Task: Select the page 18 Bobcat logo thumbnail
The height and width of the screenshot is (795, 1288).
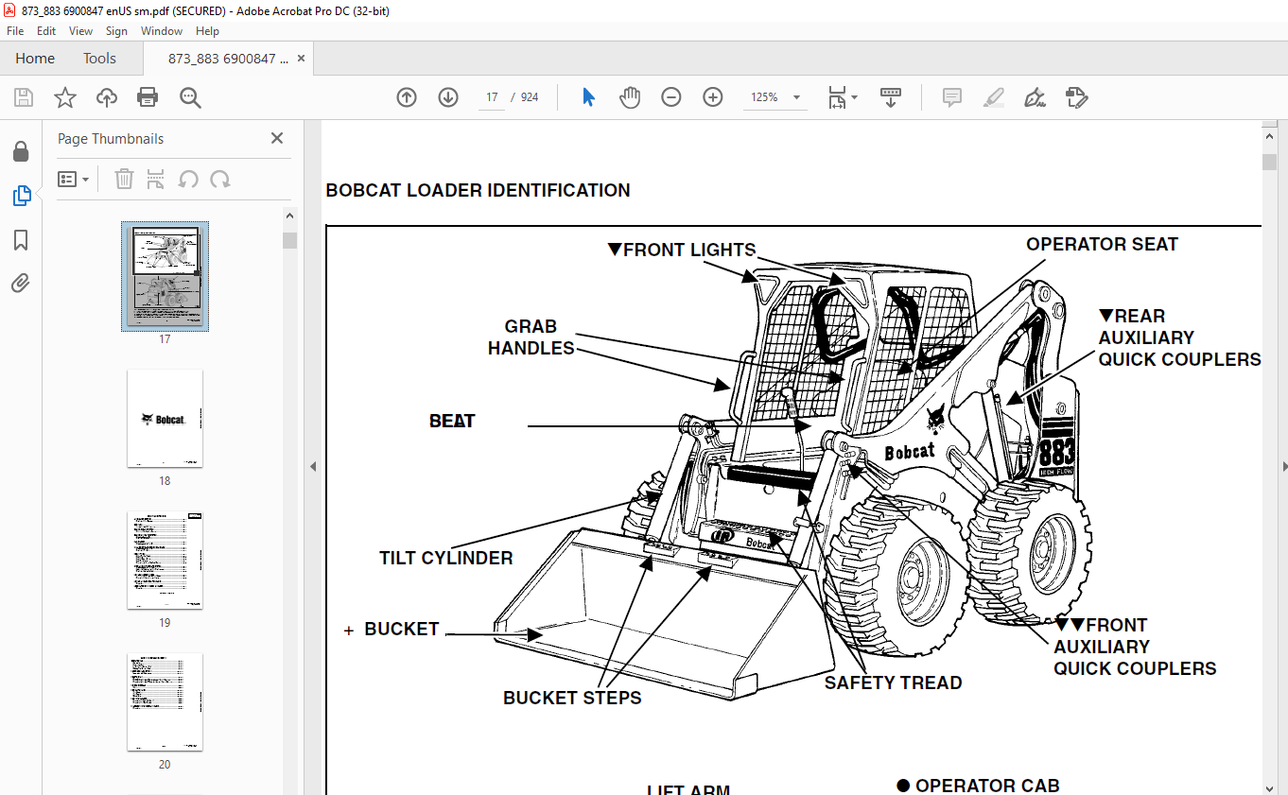Action: [x=165, y=419]
